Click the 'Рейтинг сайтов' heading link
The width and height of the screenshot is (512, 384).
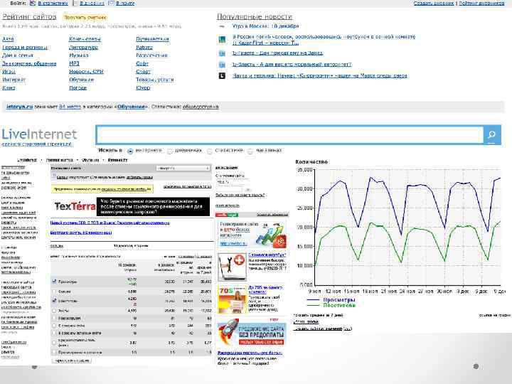[x=29, y=16]
